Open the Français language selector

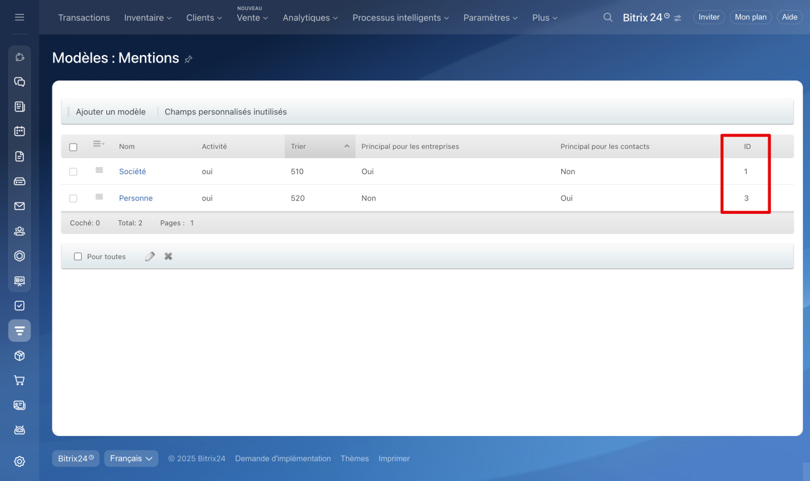131,458
